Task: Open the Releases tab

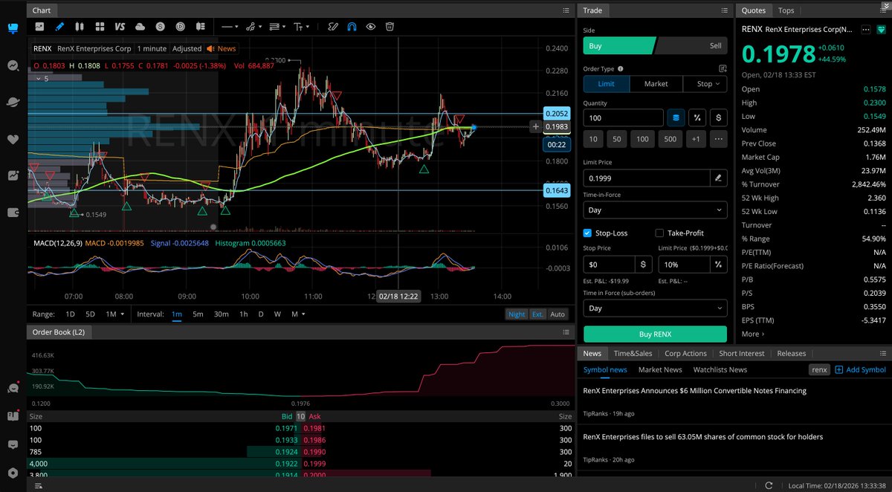Action: point(791,354)
